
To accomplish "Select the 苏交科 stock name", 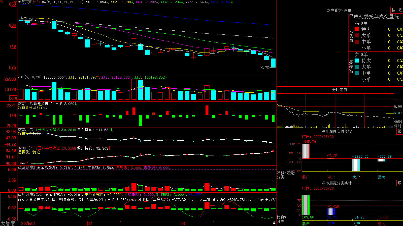I will (27, 2).
